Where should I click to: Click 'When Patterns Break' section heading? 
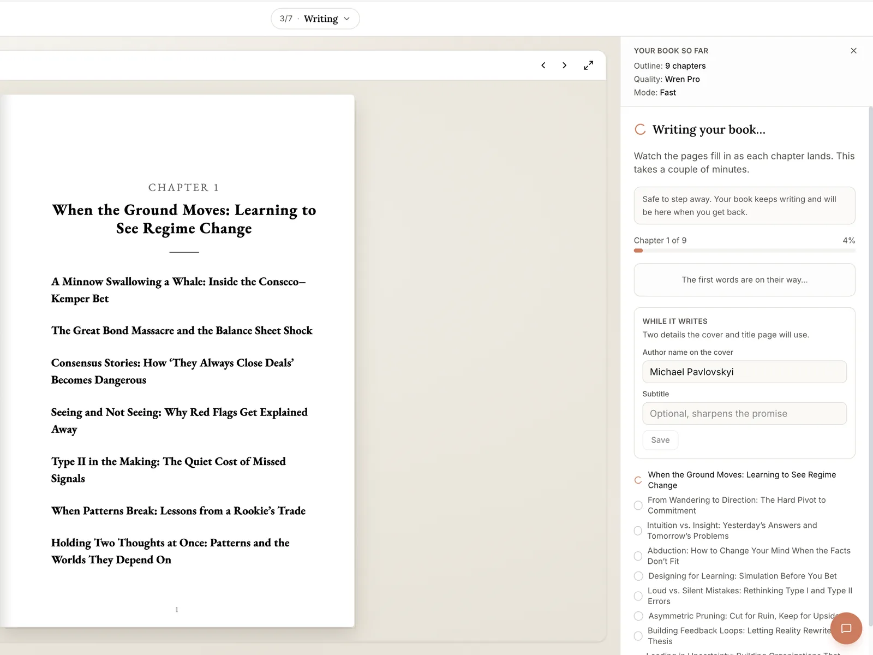178,510
